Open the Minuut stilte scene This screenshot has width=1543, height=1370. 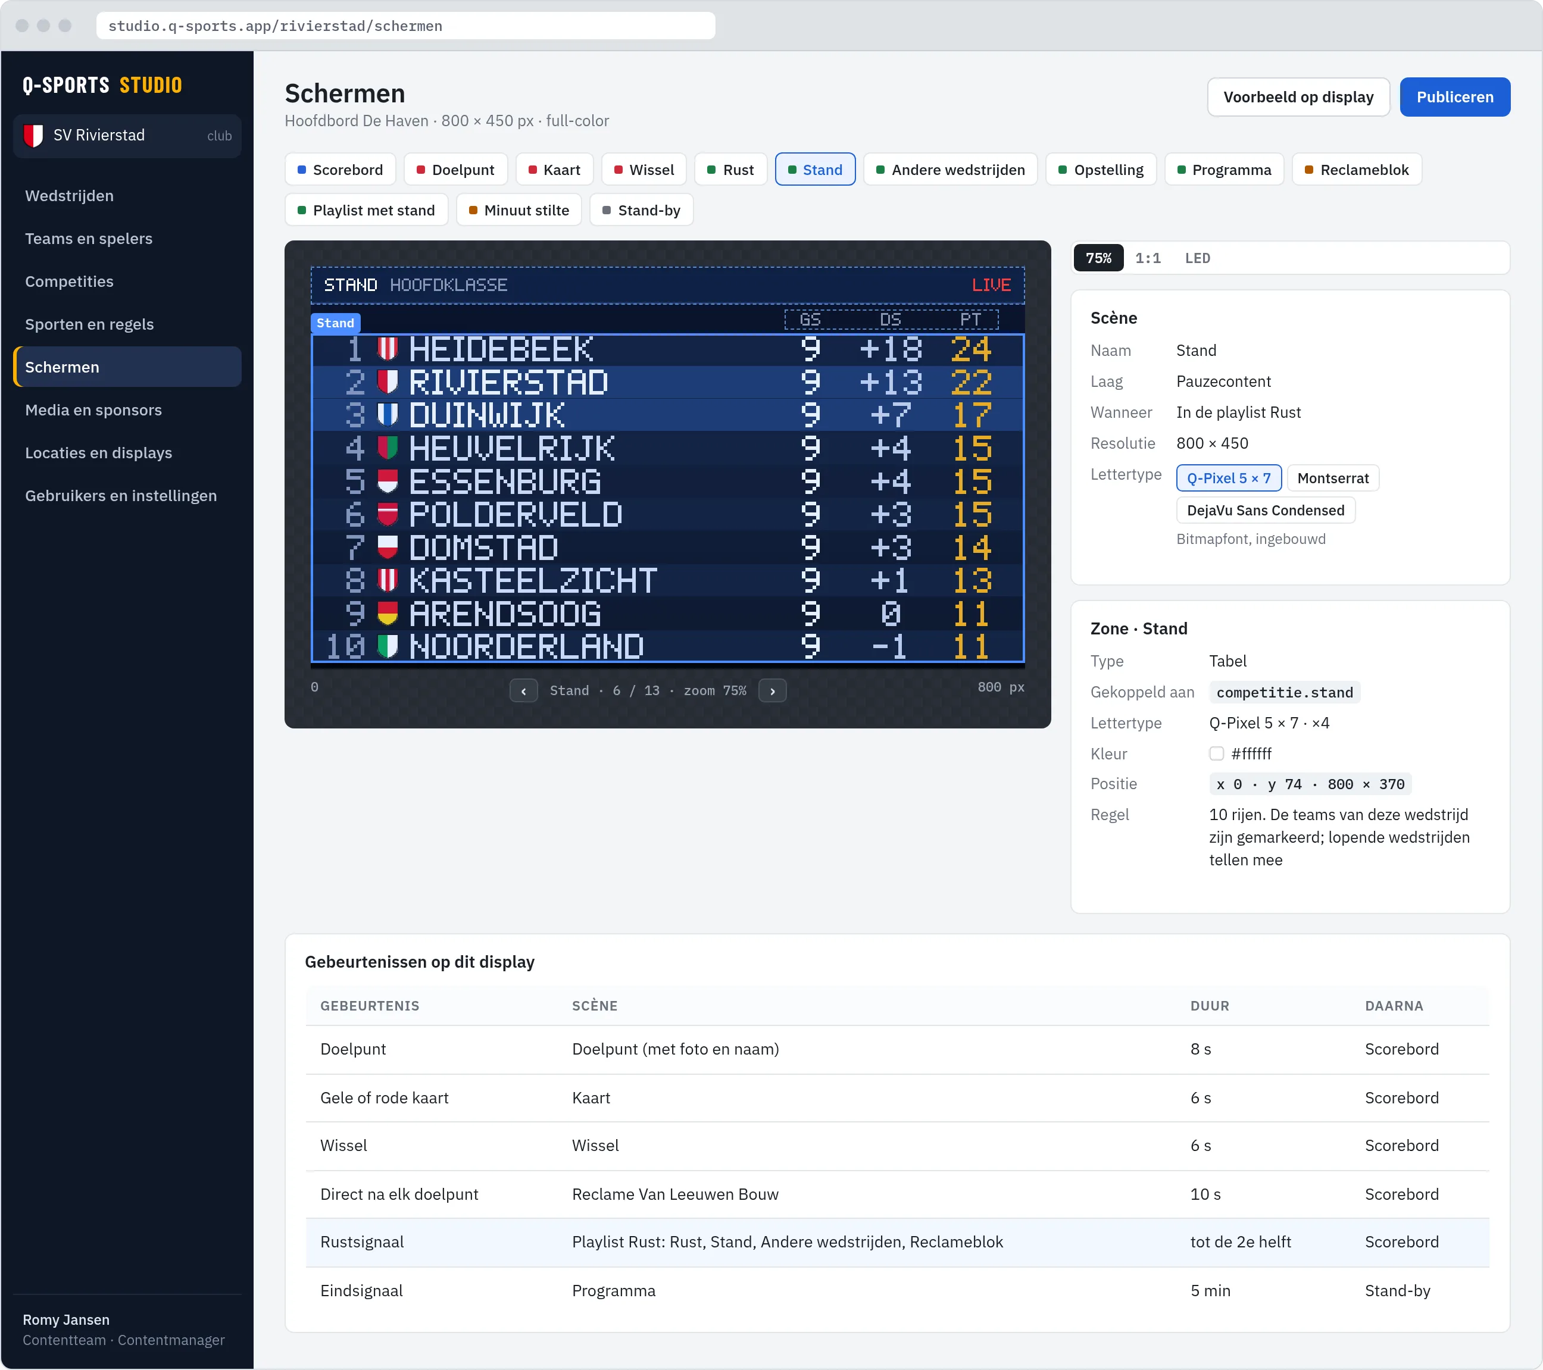click(x=519, y=211)
